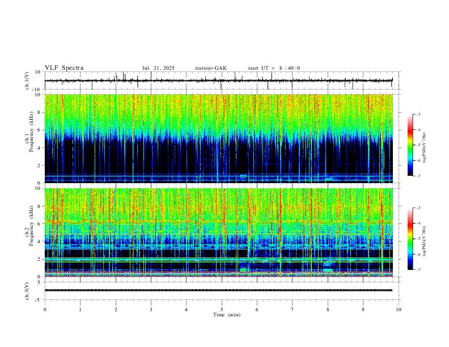The height and width of the screenshot is (347, 449).
Task: Click the "8" kHz tick on ch.1 spectrogram axis
Action: [x=40, y=112]
